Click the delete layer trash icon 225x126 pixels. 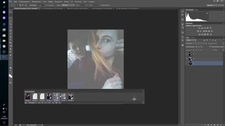click(221, 125)
